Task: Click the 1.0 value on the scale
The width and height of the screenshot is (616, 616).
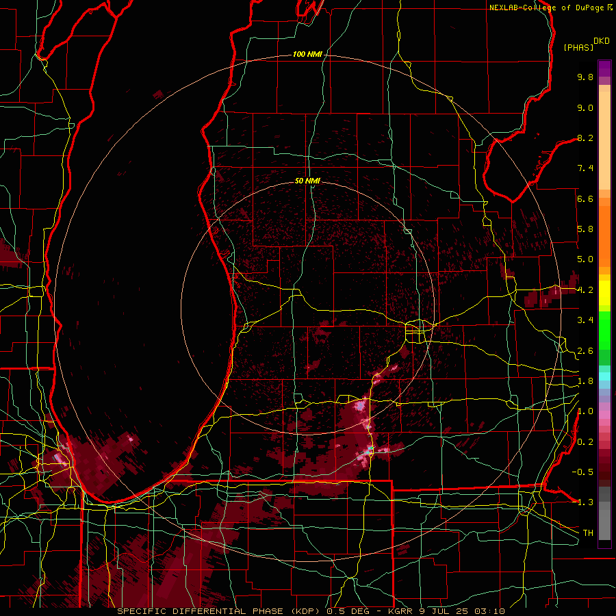Action: click(585, 411)
